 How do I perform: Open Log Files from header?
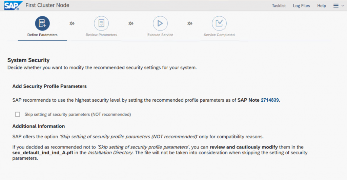pos(301,6)
